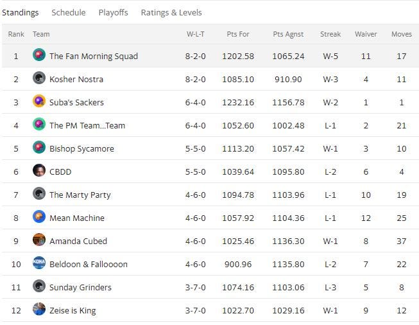
Task: Sort table by Pts Agnst header
Action: (x=288, y=34)
